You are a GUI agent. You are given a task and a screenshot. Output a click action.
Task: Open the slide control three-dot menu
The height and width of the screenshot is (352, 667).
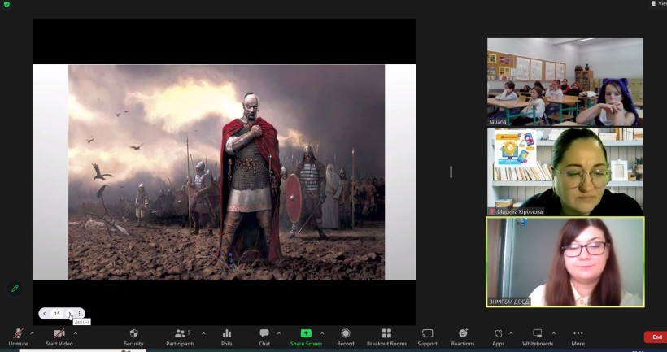pos(79,314)
